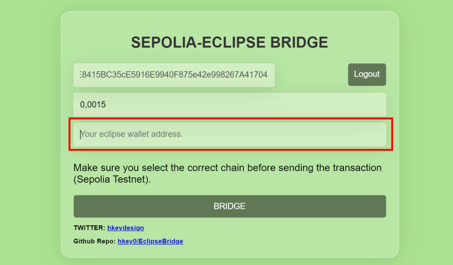
Task: Click the Logout button
Action: pos(367,75)
